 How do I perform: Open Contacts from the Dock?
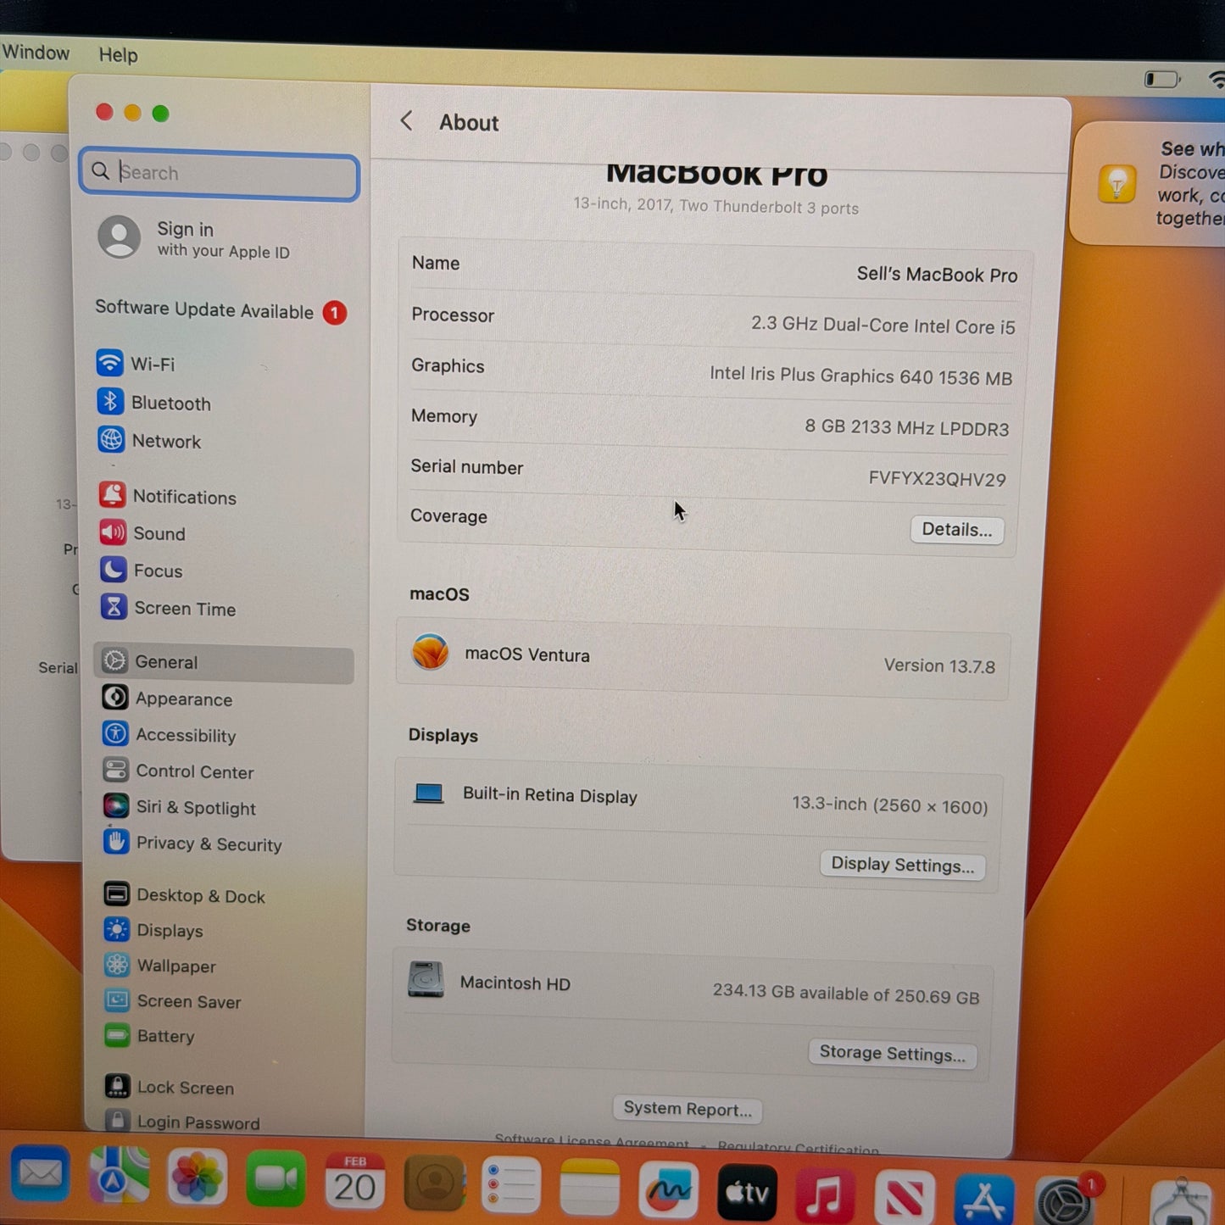coord(435,1183)
